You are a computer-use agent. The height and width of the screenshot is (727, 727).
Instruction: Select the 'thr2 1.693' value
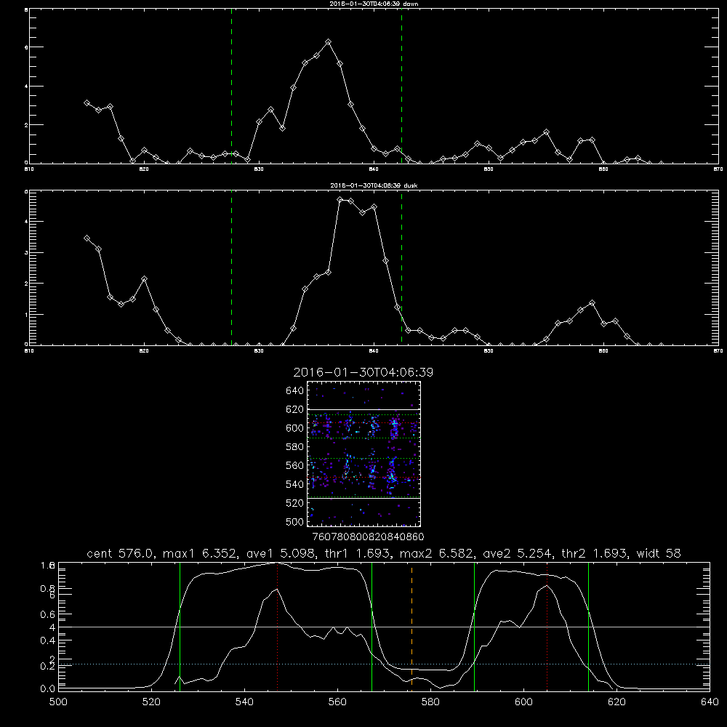point(594,553)
